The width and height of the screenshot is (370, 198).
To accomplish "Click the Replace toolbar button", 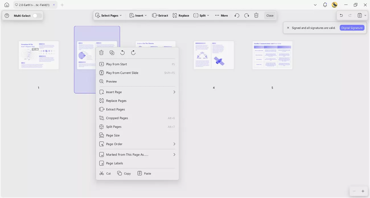I will 181,15.
